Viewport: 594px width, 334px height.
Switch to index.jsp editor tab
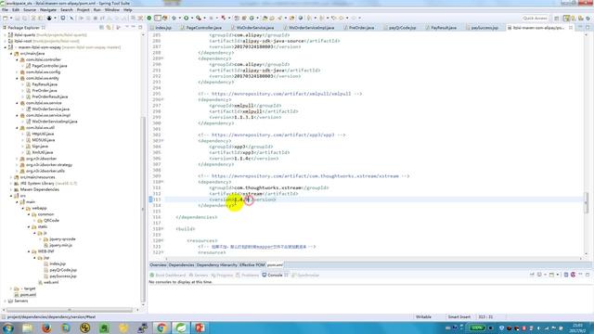coord(163,28)
